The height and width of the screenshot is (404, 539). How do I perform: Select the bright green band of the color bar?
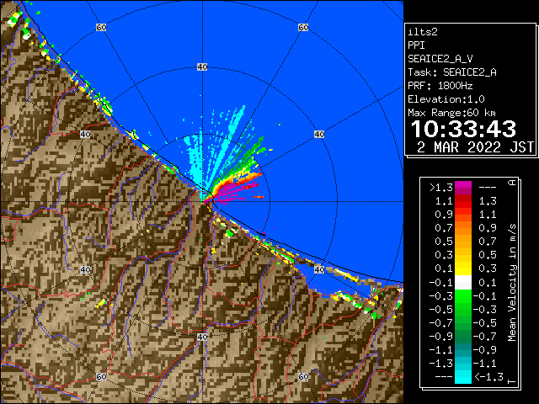(463, 296)
